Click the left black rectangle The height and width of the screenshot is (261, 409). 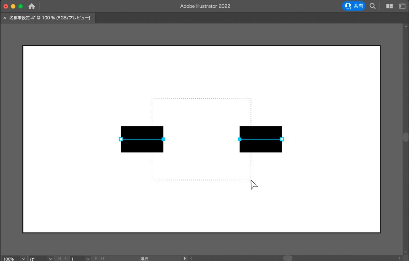(x=142, y=139)
